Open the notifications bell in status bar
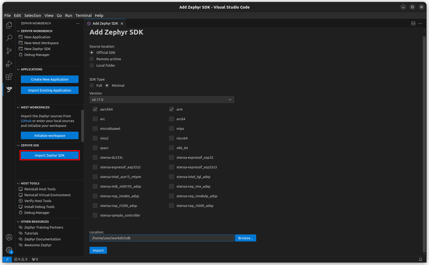The width and height of the screenshot is (429, 265). pos(420,259)
